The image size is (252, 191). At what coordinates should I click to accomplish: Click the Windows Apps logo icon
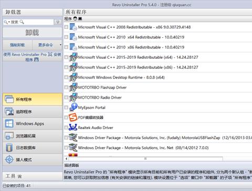coord(9,124)
